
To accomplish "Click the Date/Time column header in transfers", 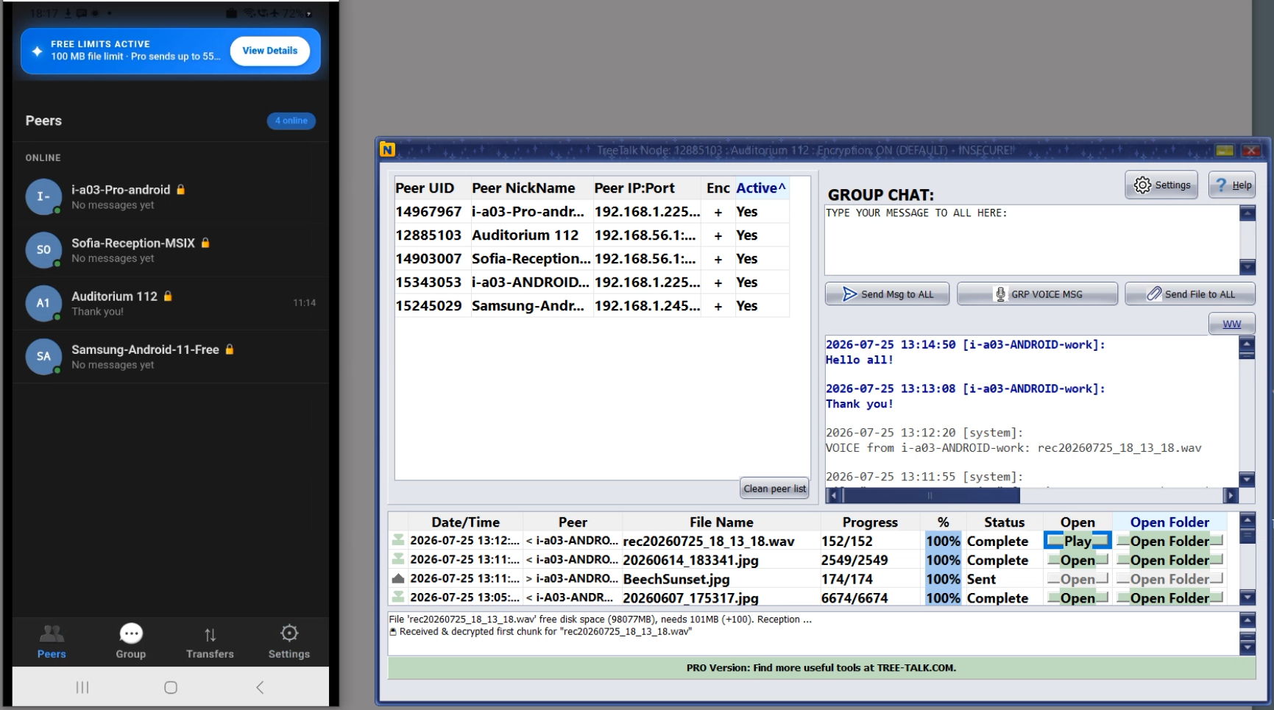I will click(465, 522).
